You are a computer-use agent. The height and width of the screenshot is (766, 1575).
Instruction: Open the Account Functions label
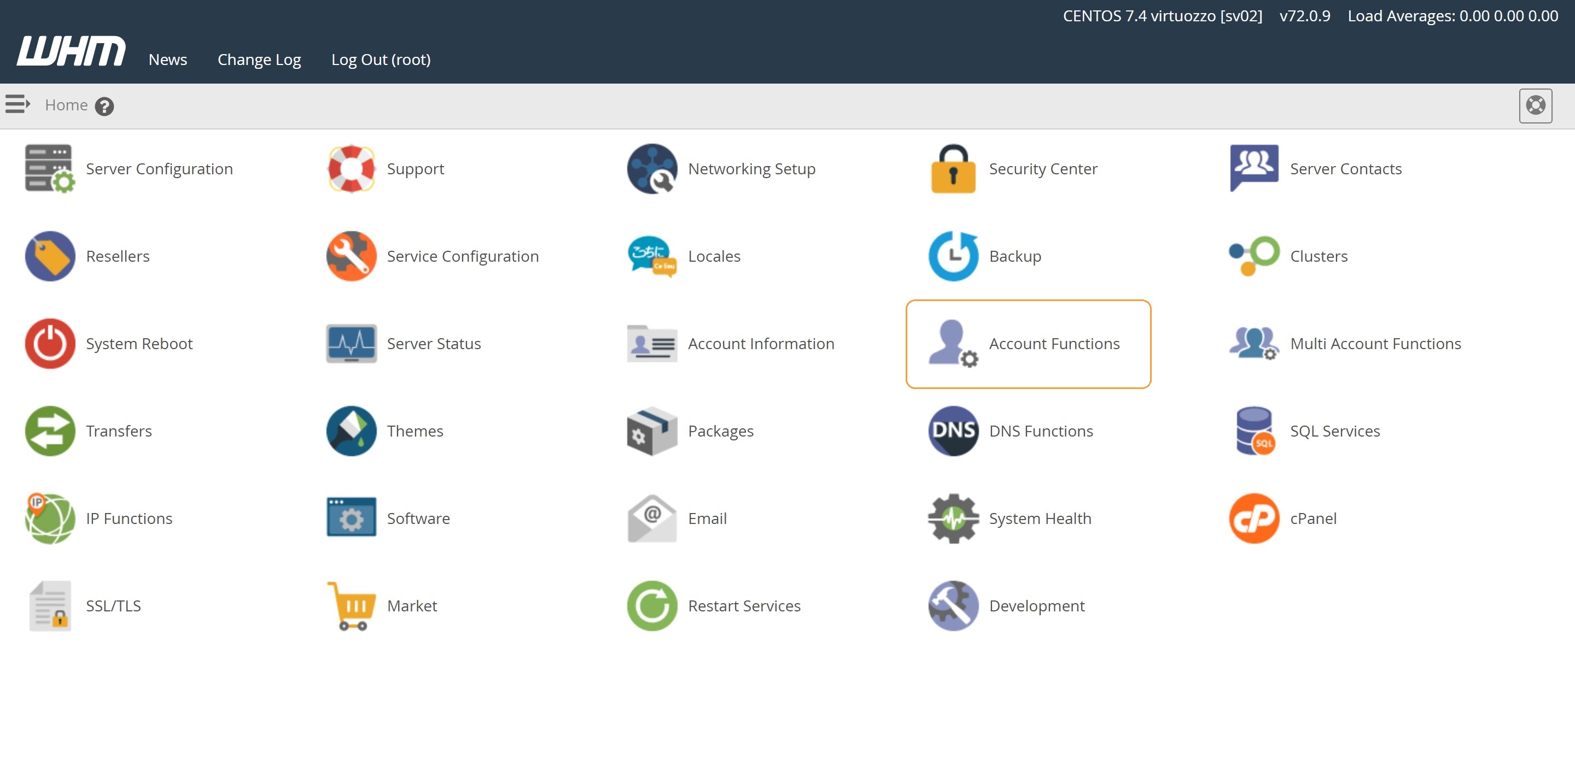pos(1054,343)
